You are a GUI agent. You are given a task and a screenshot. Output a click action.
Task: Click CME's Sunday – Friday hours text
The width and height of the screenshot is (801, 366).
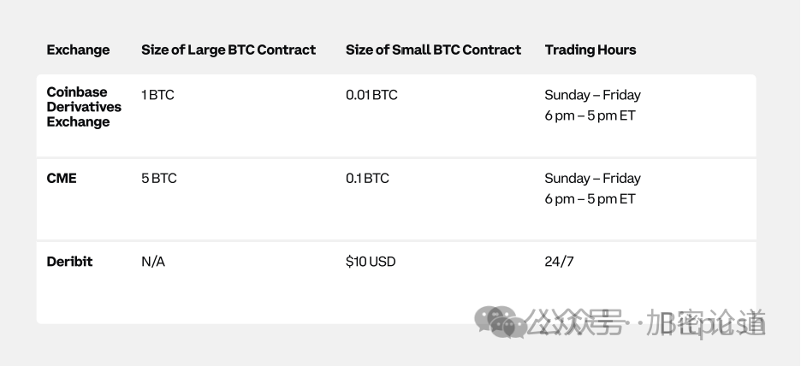point(592,178)
